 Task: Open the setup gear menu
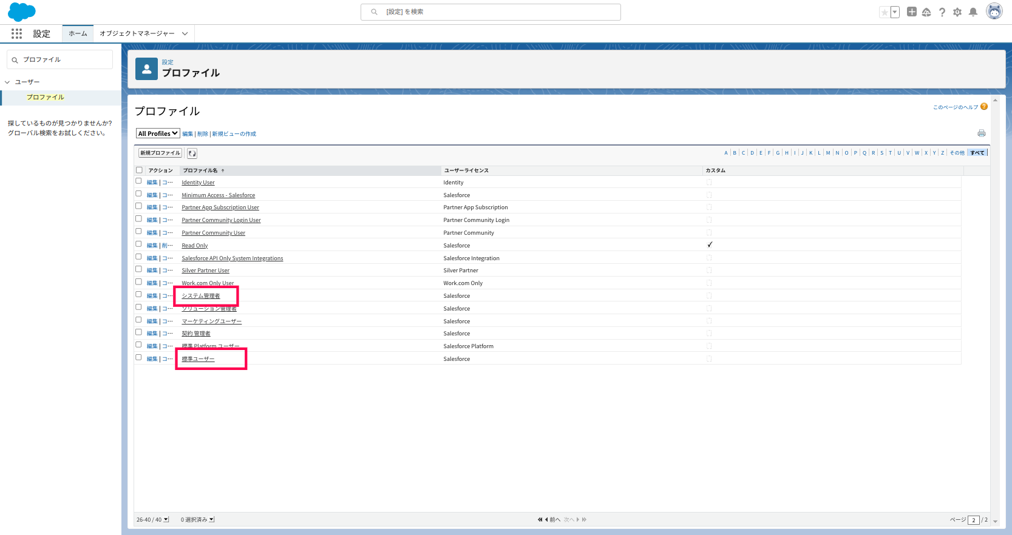(x=957, y=12)
